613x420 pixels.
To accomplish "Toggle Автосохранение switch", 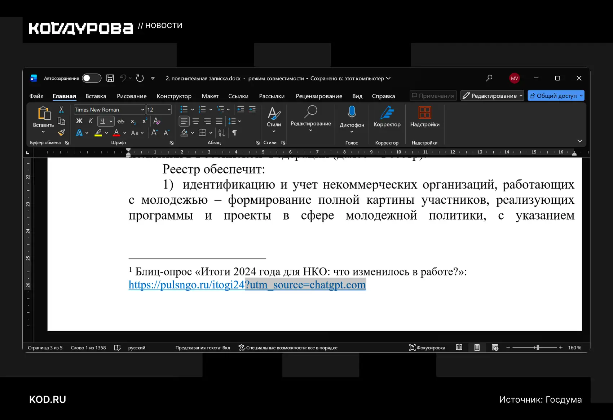I will point(92,78).
